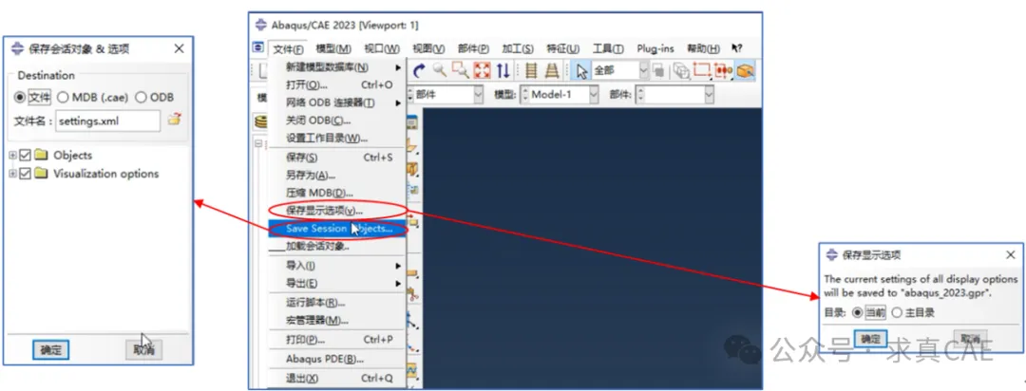Screen dimensions: 1026x391
Task: Turn on perspective with the tapered ladder icon
Action: 552,70
